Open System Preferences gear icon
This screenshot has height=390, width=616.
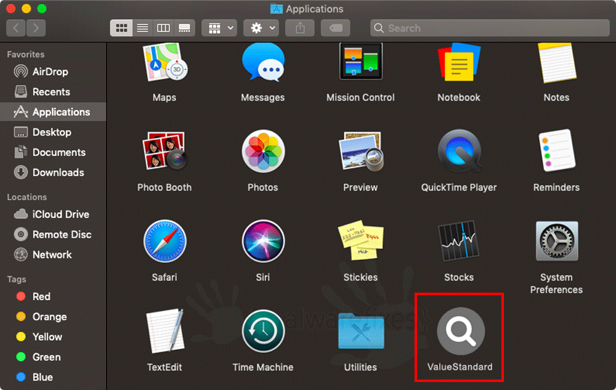[x=557, y=241]
